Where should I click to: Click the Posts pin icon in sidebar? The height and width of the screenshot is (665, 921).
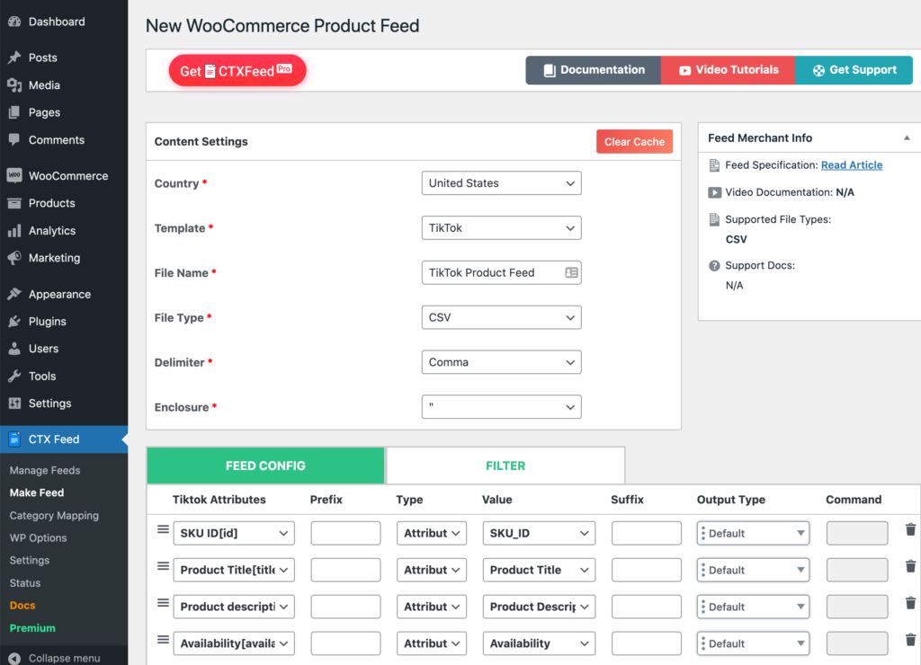pos(14,58)
